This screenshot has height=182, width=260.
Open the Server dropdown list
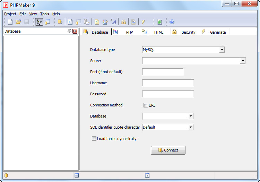point(243,61)
